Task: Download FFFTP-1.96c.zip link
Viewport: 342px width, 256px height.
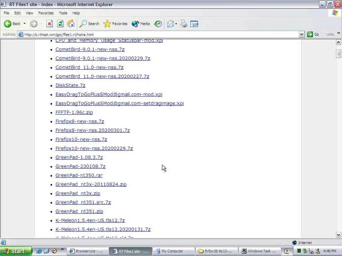Action: (x=74, y=112)
